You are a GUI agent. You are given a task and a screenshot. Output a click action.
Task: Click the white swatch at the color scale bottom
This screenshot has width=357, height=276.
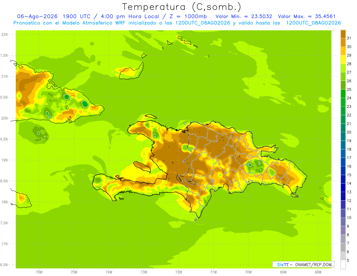coord(343,265)
